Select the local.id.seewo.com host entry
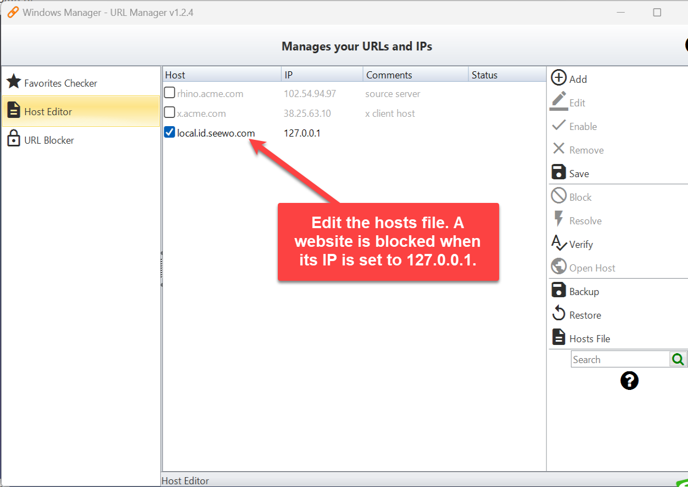Viewport: 688px width, 487px height. tap(216, 133)
